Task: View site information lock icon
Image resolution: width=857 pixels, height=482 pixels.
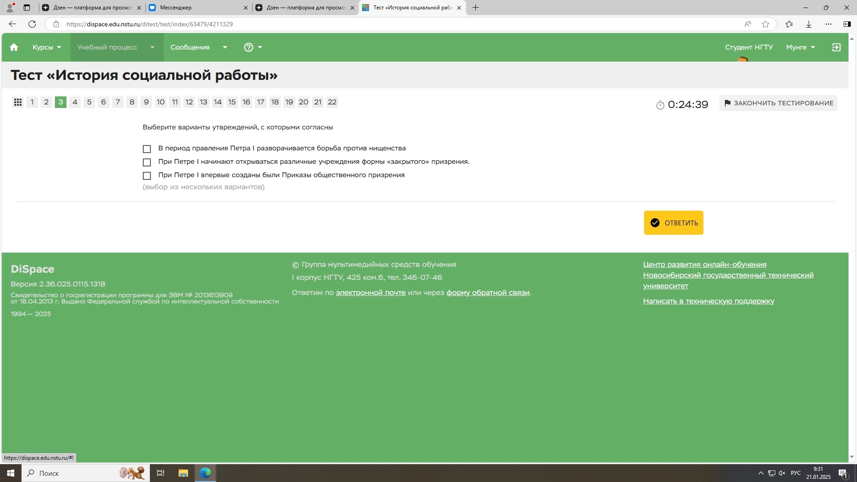Action: (x=56, y=24)
